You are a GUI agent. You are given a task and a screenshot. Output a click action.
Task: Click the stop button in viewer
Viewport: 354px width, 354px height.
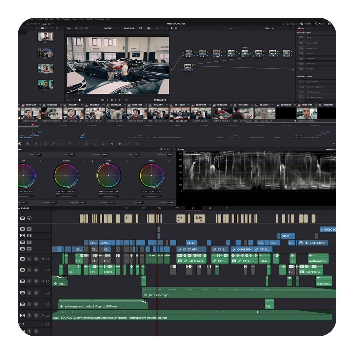[111, 100]
